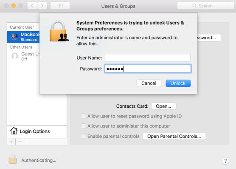Image resolution: width=236 pixels, height=169 pixels.
Task: Click the forward navigation arrow
Action: pyautogui.click(x=42, y=6)
